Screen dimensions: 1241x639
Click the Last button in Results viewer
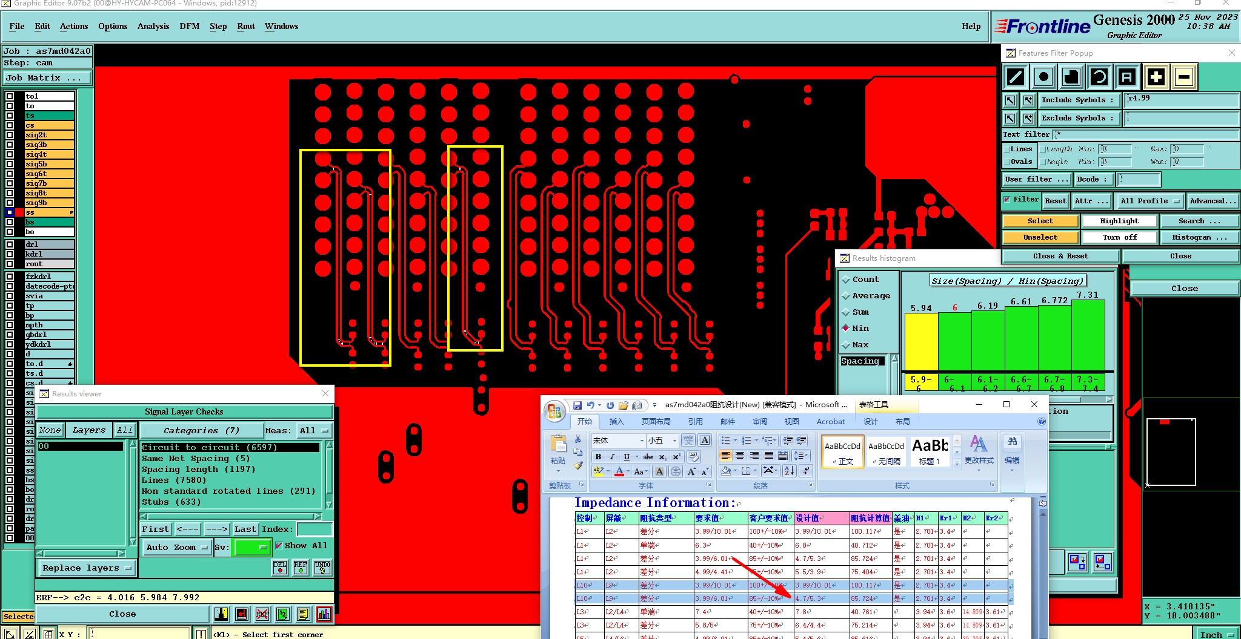245,529
